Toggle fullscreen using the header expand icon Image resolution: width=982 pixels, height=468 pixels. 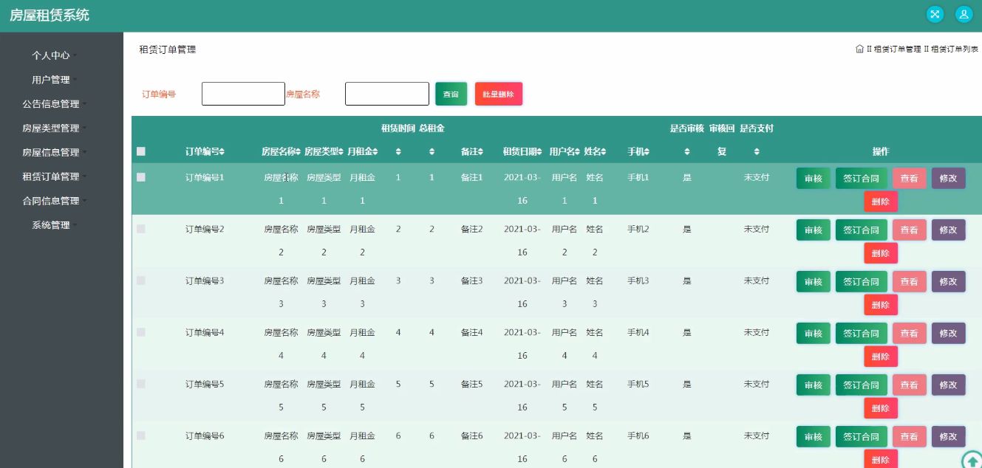(935, 14)
